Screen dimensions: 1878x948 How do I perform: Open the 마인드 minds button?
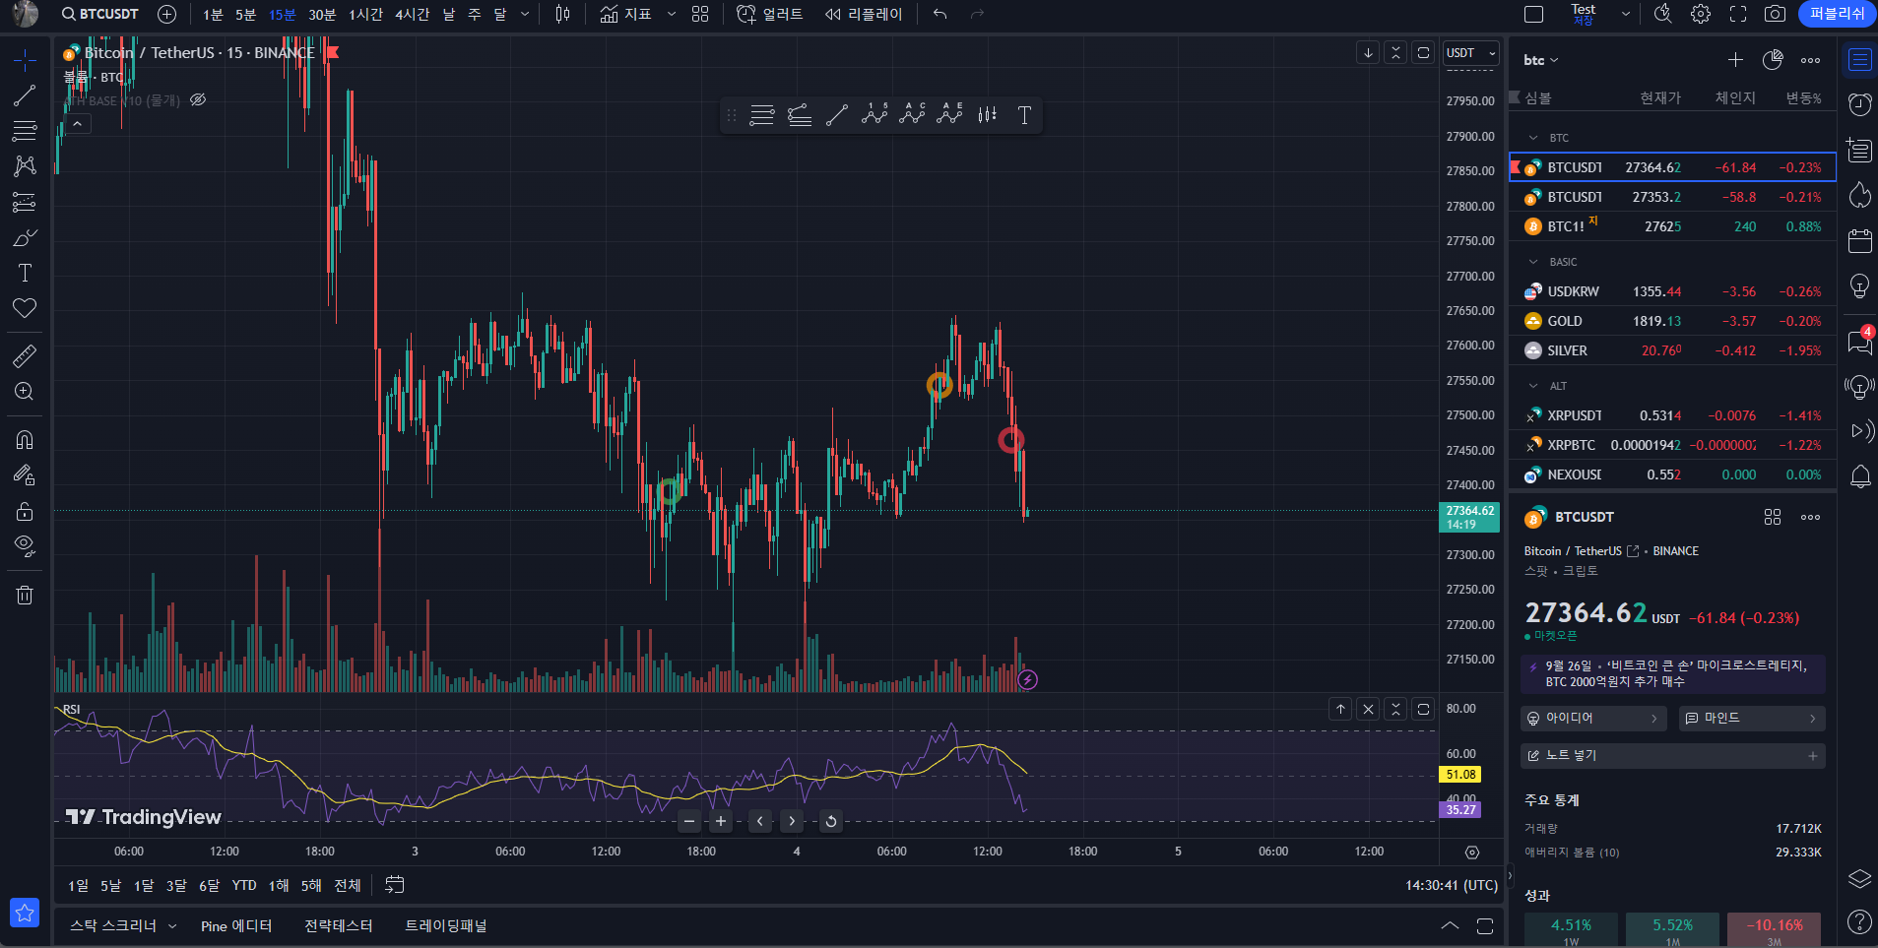[x=1752, y=719]
